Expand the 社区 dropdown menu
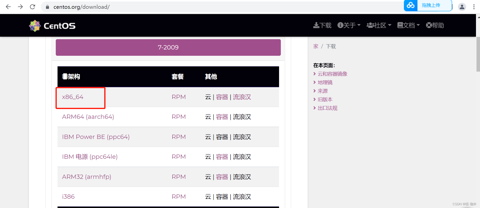This screenshot has height=208, width=480. 379,25
